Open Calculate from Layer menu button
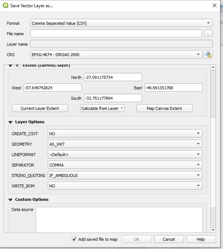Screen dimensions: 223x249 (x=102, y=108)
